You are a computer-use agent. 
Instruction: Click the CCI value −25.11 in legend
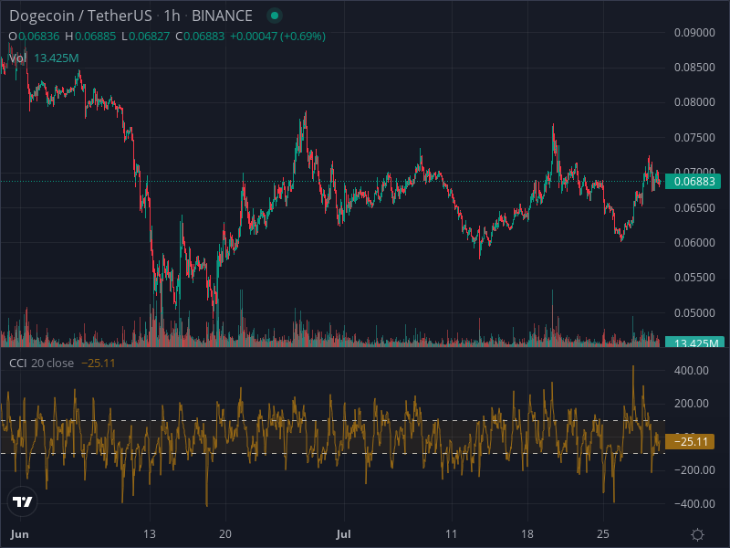(x=99, y=363)
